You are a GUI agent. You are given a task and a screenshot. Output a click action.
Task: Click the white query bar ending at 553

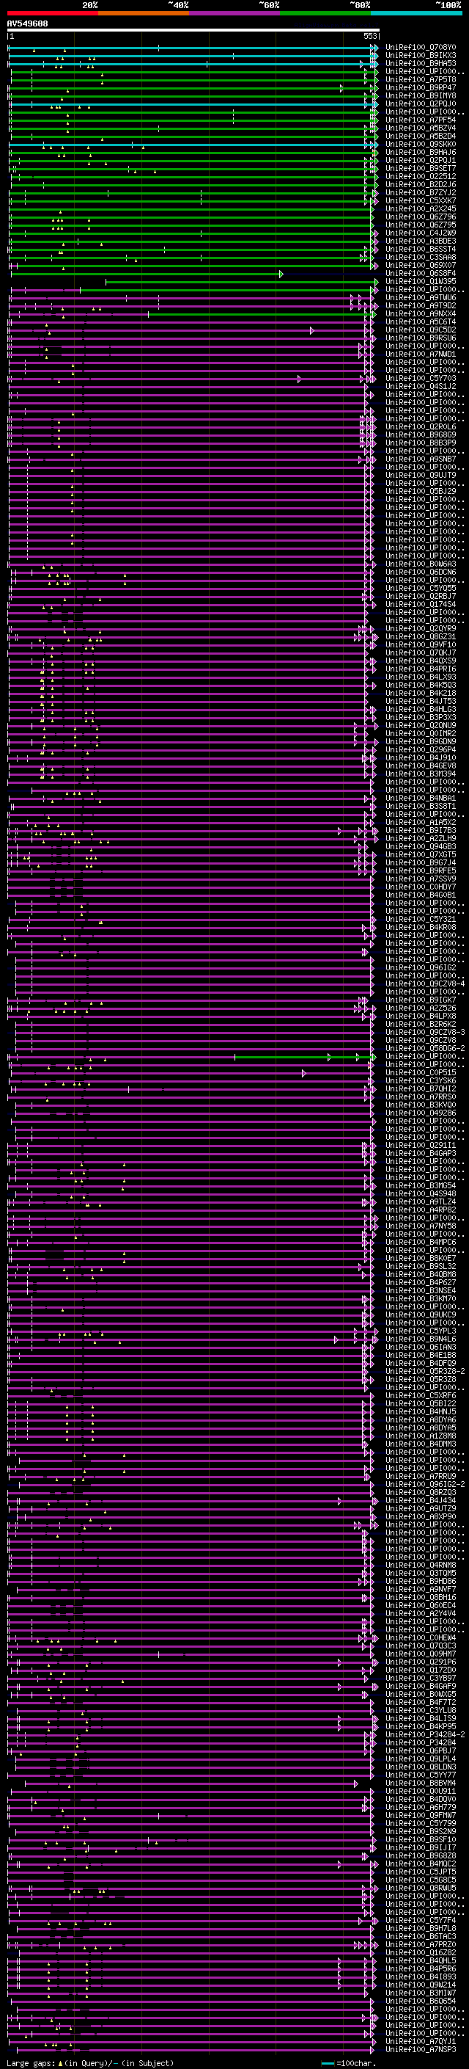193,29
